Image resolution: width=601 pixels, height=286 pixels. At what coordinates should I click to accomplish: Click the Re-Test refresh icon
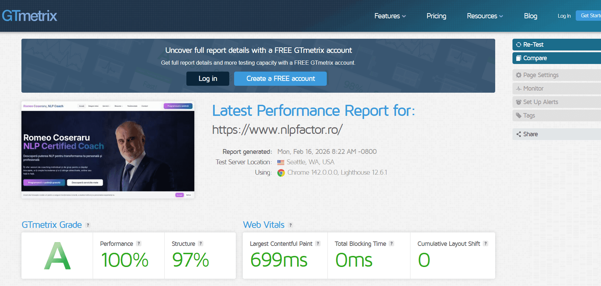click(519, 45)
